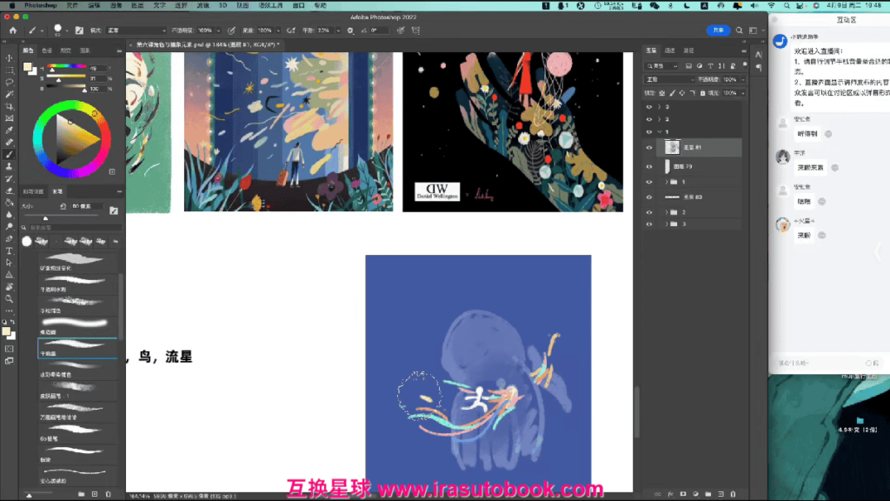This screenshot has height=501, width=890.
Task: Open Spotlight search in macOS menu bar
Action: (x=787, y=6)
